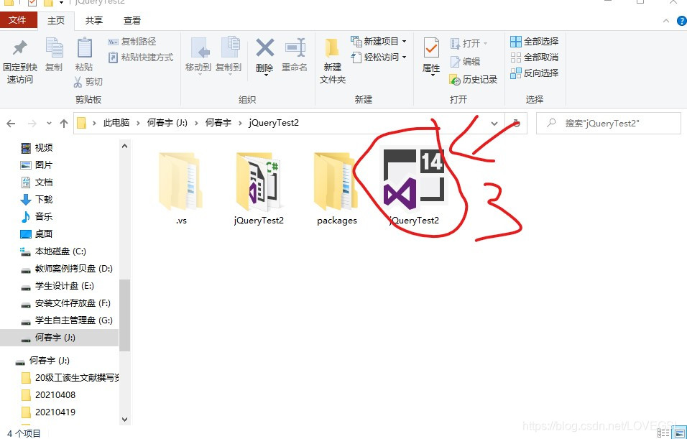Click Select all (全部选择)
Screen dimensions: 687x439
click(x=535, y=42)
